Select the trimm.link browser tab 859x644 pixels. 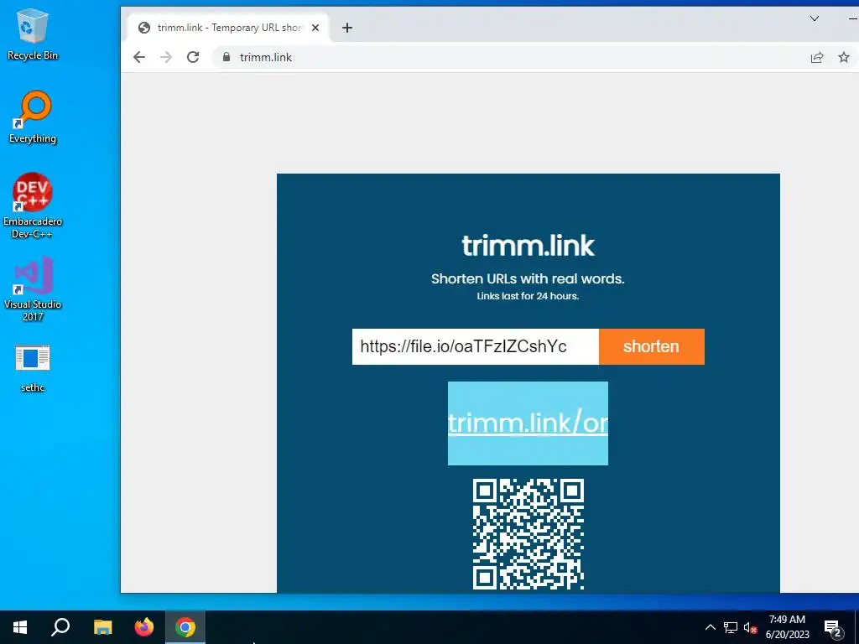pyautogui.click(x=228, y=28)
